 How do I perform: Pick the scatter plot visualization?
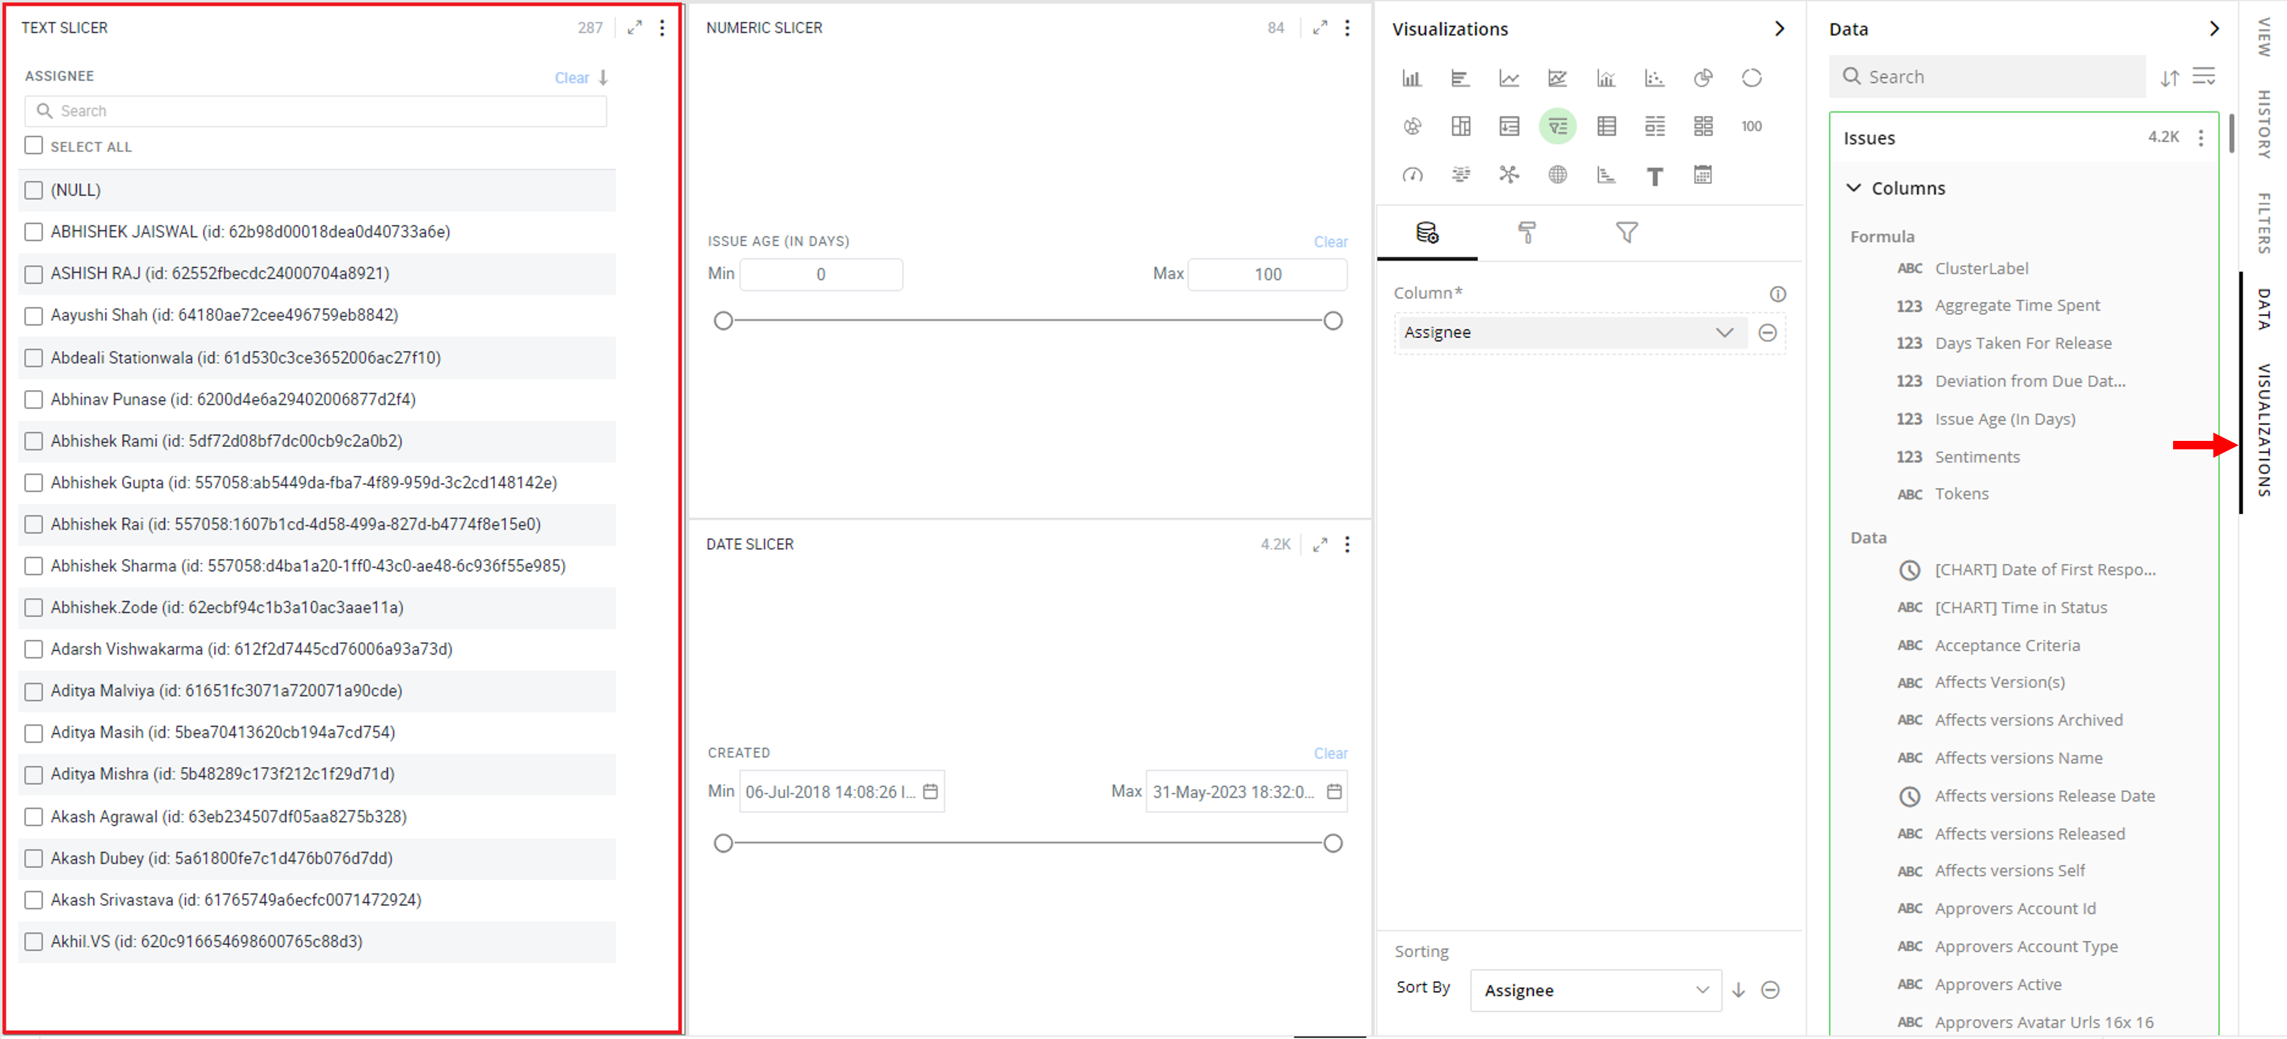click(1654, 78)
